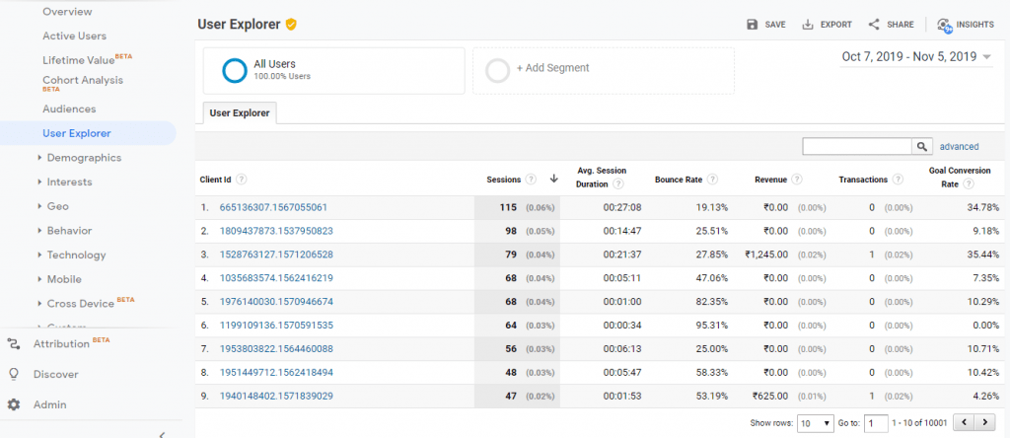The width and height of the screenshot is (1010, 438).
Task: Click the 00:27:08 session duration cell
Action: click(x=622, y=207)
